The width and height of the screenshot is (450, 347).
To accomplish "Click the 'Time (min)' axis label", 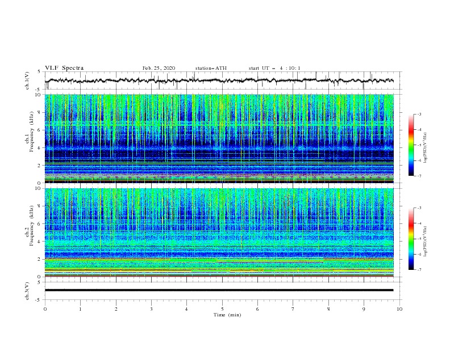I will (x=227, y=315).
